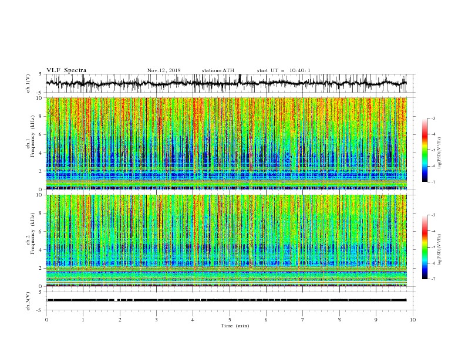
Task: Click the ch.3 black voltage trace
Action: coord(226,300)
